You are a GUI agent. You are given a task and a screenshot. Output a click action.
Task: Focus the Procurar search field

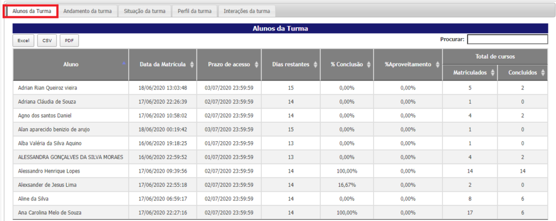coord(507,39)
